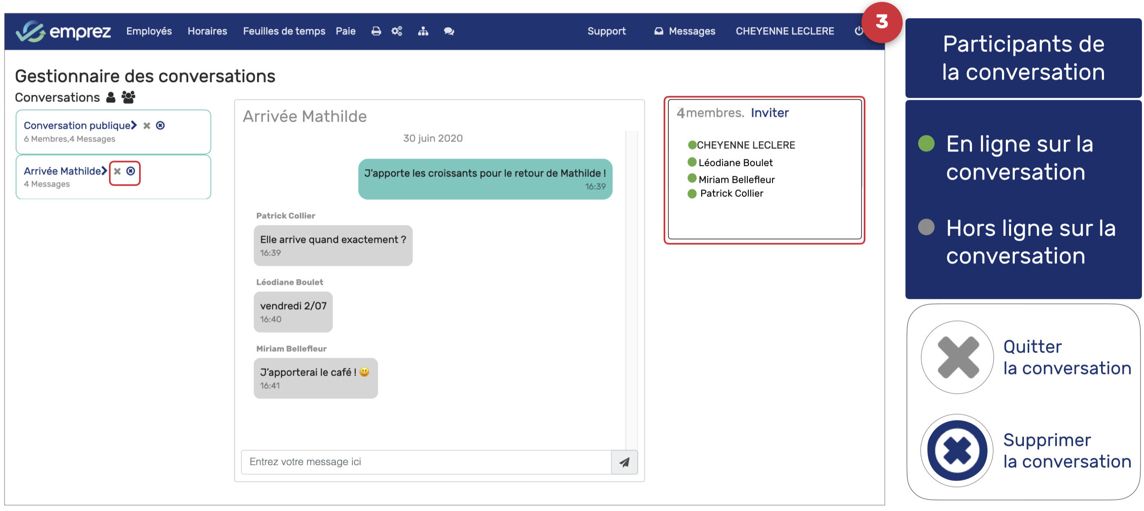The height and width of the screenshot is (511, 1144).
Task: Click the Inviter link
Action: (x=769, y=113)
